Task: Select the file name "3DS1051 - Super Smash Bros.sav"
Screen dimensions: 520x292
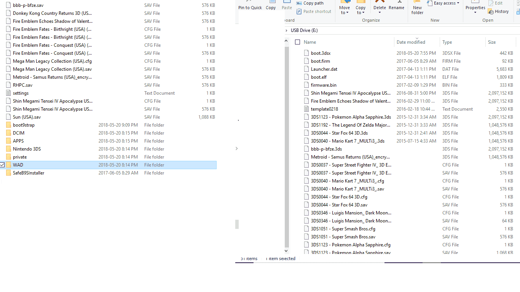Action: tap(343, 237)
